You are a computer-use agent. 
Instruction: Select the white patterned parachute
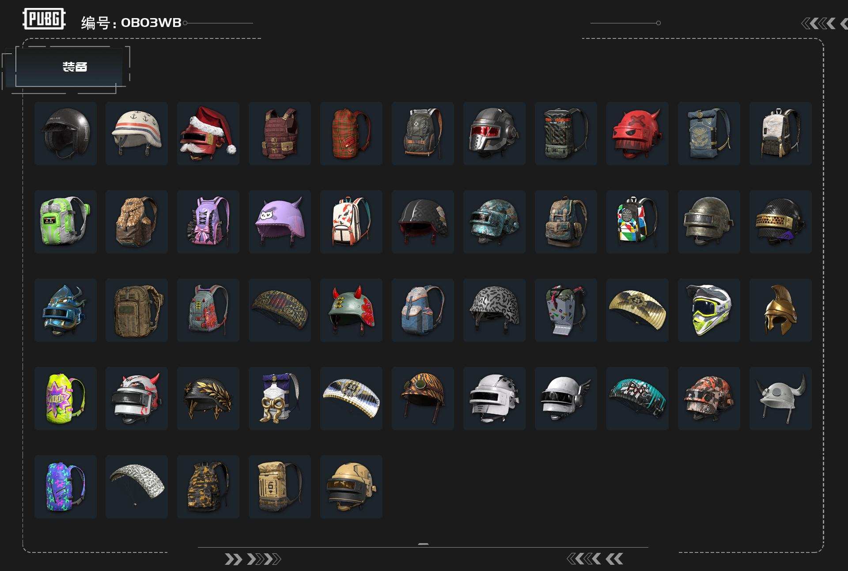tap(137, 487)
